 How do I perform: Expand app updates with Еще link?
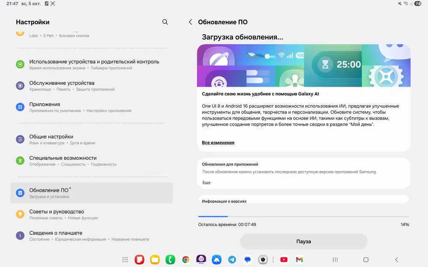tap(206, 182)
